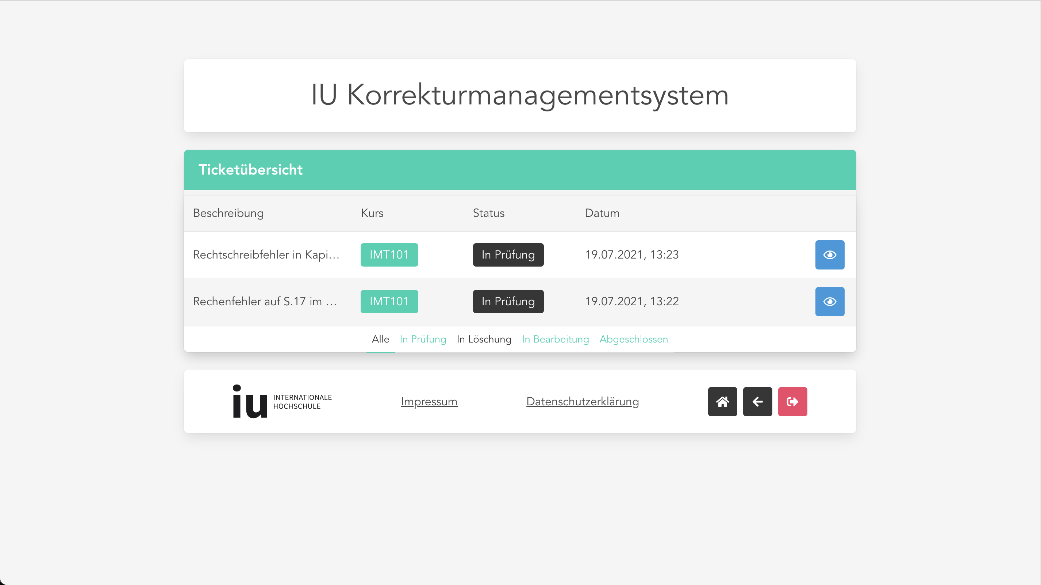Screen dimensions: 1041x585
Task: Open the Datenschutzerklärung link
Action: (582, 401)
